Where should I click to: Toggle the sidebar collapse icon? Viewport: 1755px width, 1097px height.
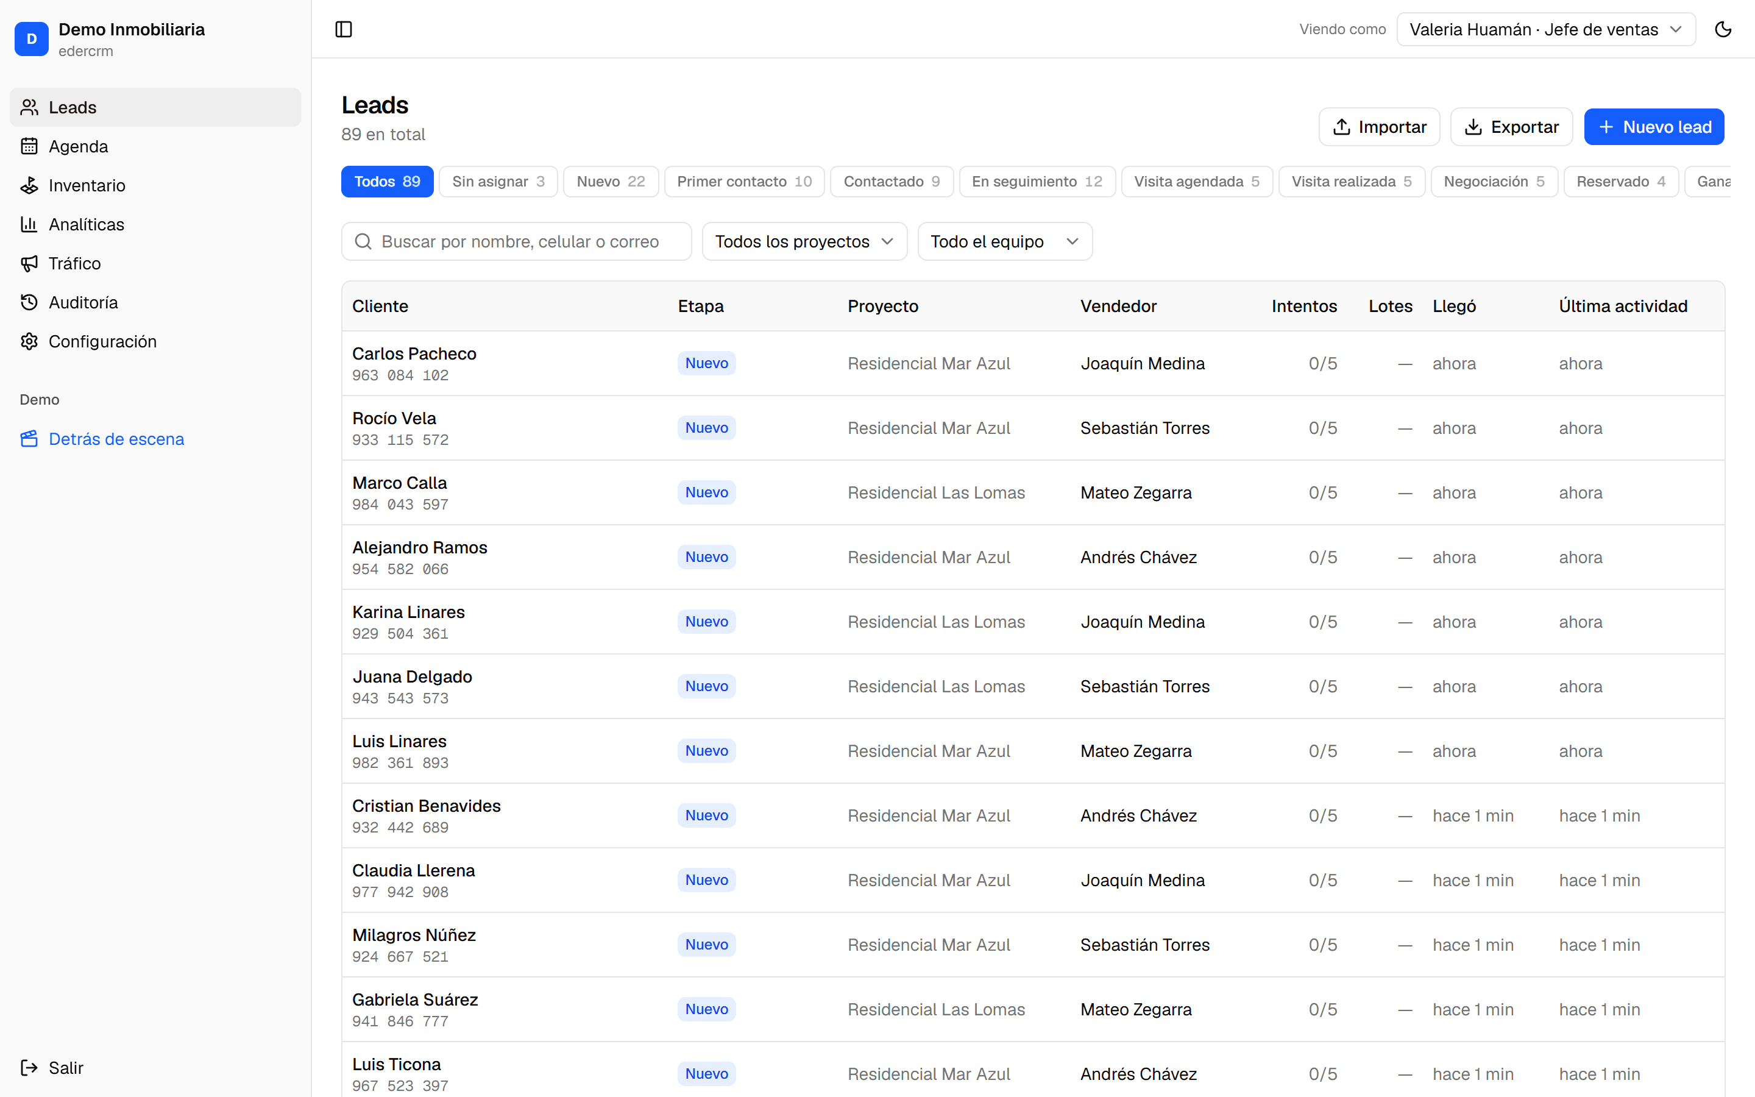click(x=344, y=29)
